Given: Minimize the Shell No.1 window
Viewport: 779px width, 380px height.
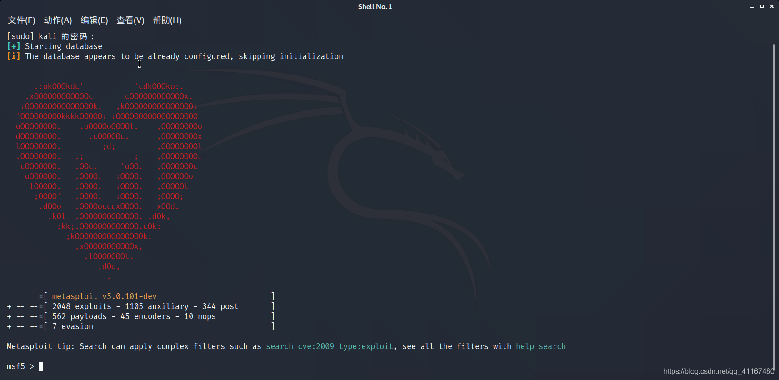Looking at the screenshot, I should click(x=752, y=7).
